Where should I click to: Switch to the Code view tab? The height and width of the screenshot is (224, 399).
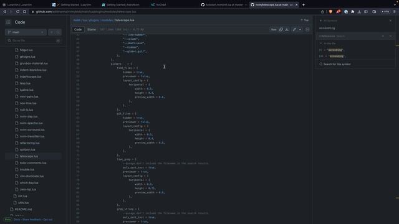point(78,29)
